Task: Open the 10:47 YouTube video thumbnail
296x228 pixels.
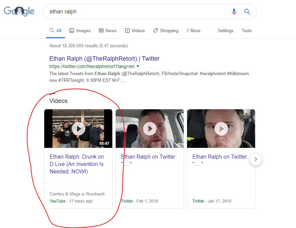Action: pos(78,128)
